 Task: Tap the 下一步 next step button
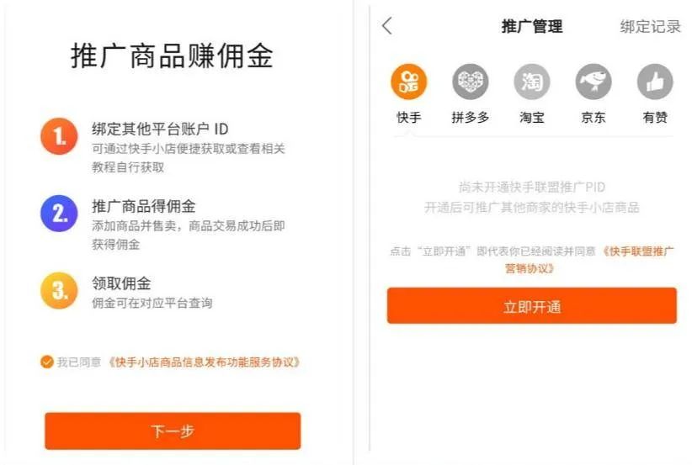(173, 431)
